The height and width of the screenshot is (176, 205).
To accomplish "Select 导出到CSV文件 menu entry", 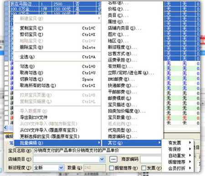I will (x=57, y=117).
